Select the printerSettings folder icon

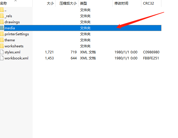point(2,34)
